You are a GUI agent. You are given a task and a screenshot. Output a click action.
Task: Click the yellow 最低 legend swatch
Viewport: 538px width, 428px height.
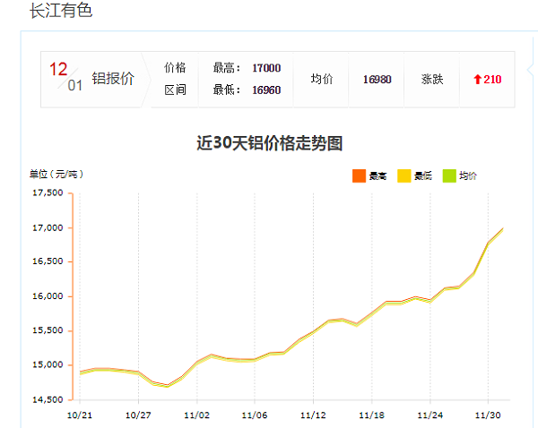(x=403, y=175)
